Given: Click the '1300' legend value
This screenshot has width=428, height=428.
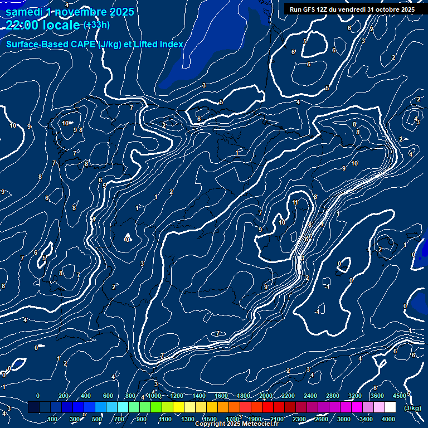Looking at the screenshot, I should pyautogui.click(x=188, y=419).
